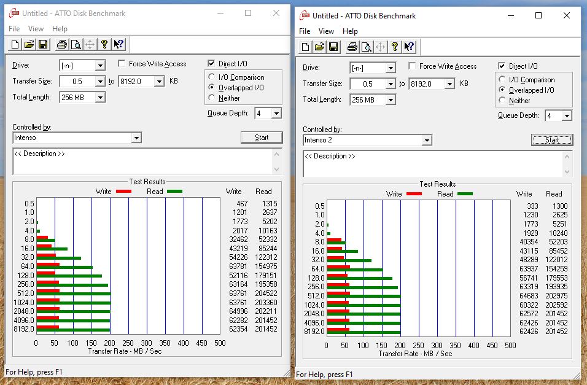Select I/O Comparison radio in left window
587x385 pixels.
coord(211,77)
